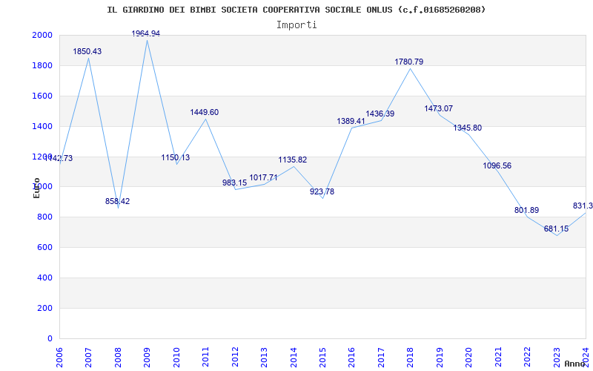The width and height of the screenshot is (593, 371).
Task: Click the data label 681.15
Action: pos(557,229)
